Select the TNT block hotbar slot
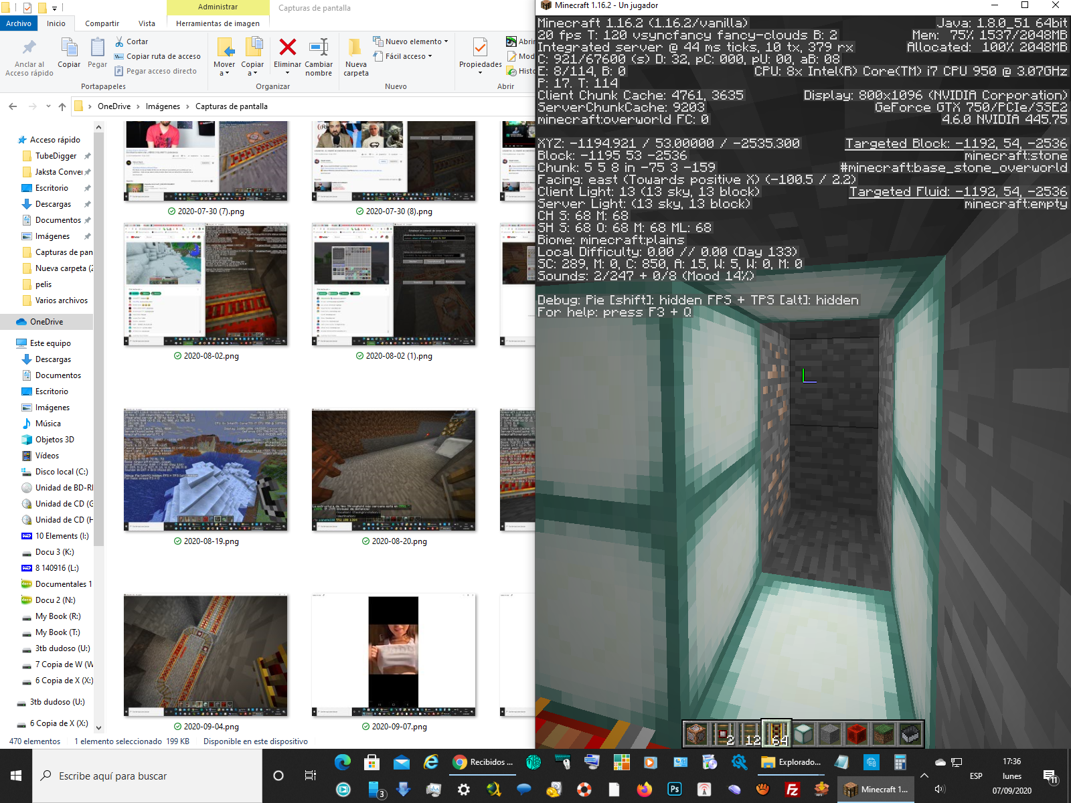The image size is (1071, 803). 857,734
